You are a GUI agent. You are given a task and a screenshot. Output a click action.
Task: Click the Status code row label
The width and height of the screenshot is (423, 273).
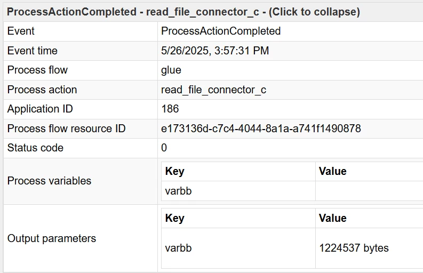pyautogui.click(x=35, y=148)
